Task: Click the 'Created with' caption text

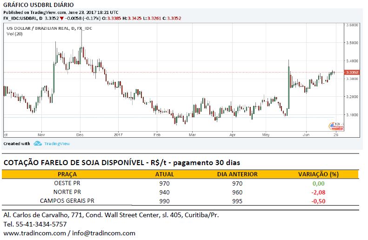Action: pyautogui.click(x=17, y=144)
